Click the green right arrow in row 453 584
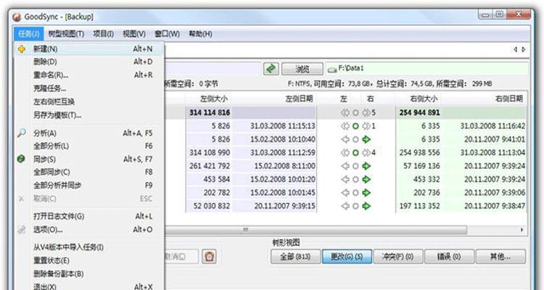The image size is (544, 290). tap(366, 179)
